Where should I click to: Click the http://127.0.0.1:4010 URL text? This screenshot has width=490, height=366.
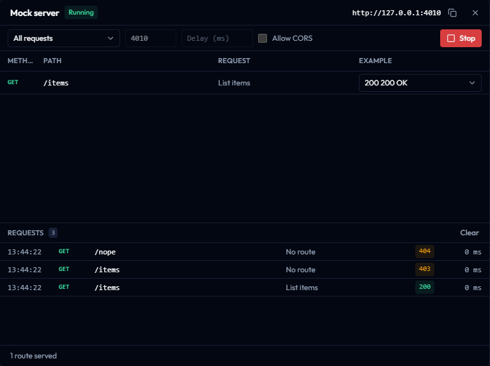click(x=396, y=13)
